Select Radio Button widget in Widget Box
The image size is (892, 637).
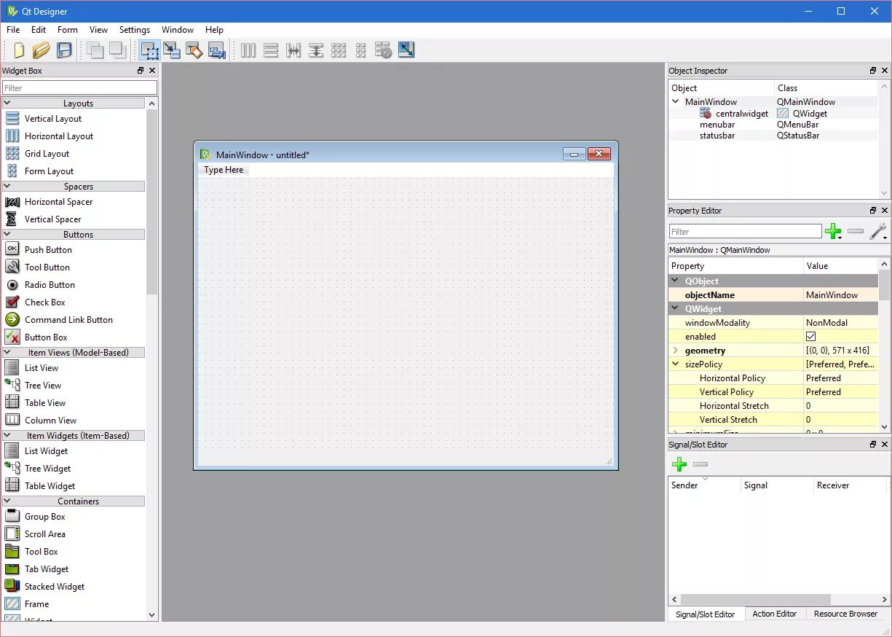coord(50,284)
